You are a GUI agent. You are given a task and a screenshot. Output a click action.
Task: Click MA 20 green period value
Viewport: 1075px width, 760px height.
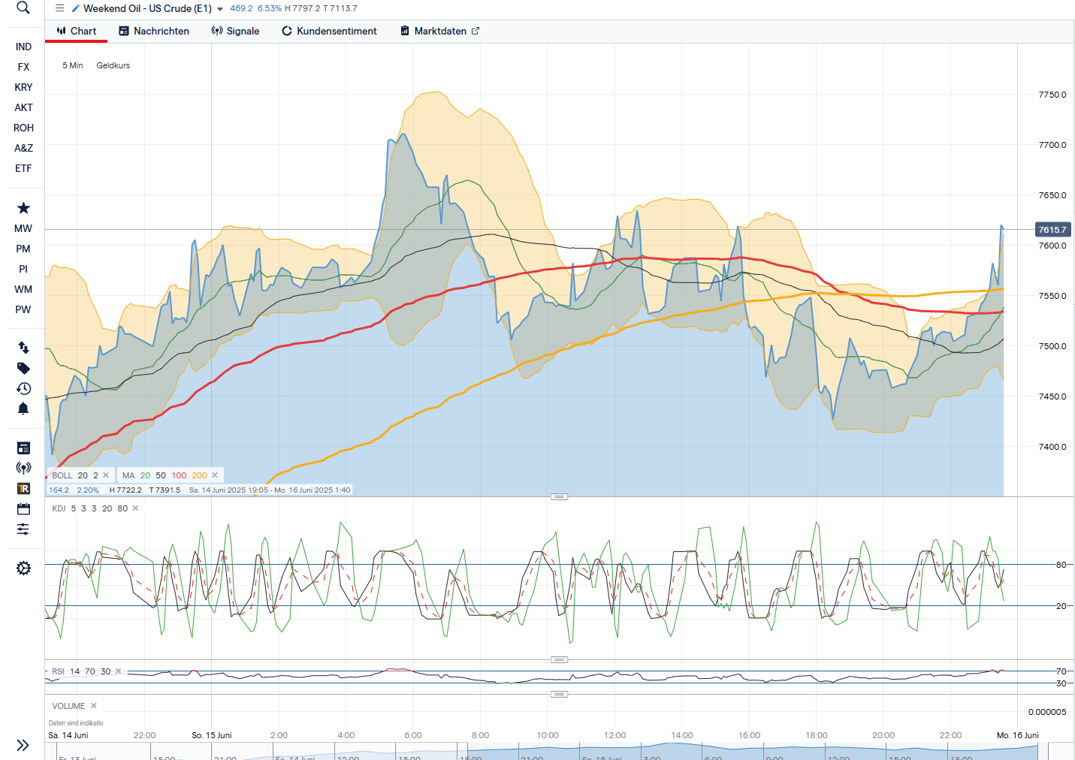pos(145,475)
